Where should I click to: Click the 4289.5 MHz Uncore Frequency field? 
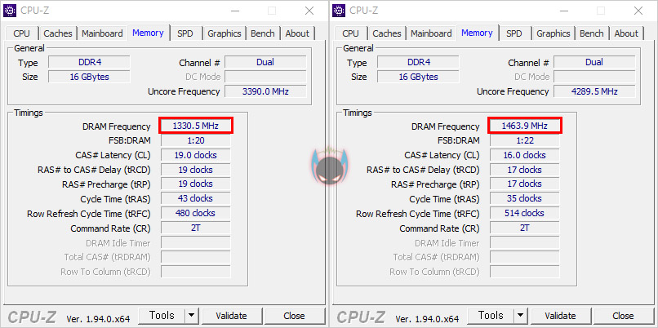coord(594,91)
